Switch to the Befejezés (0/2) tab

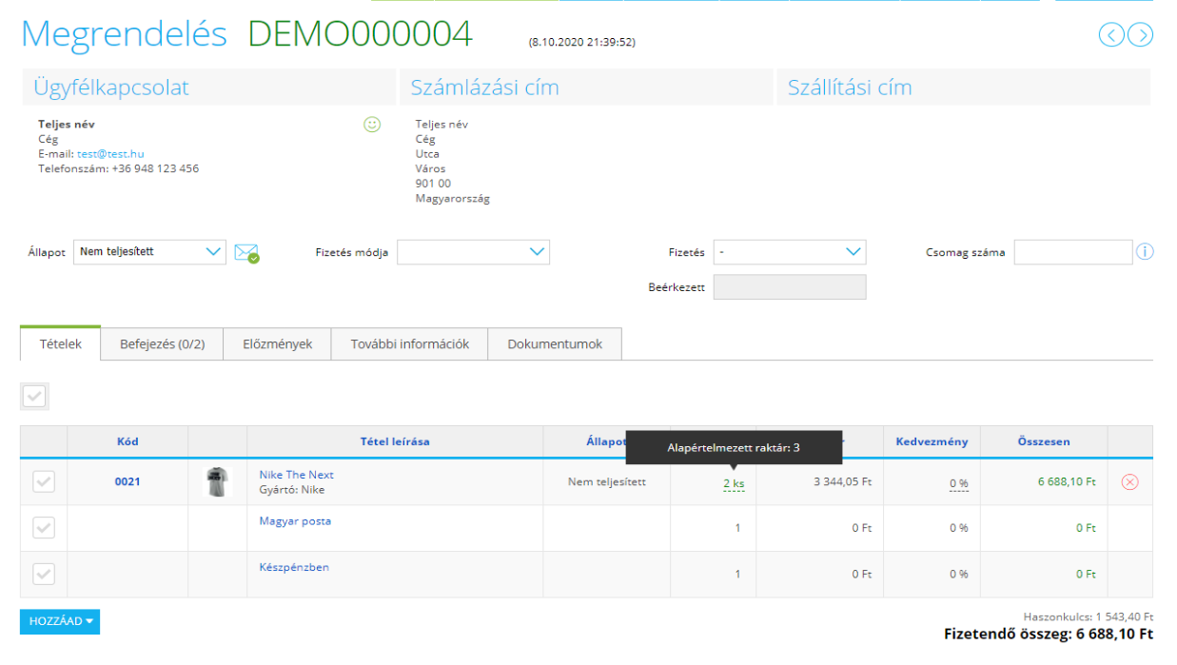coord(162,344)
